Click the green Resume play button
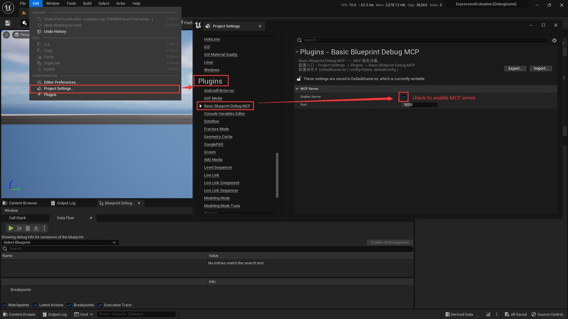568x319 pixels. click(x=11, y=228)
